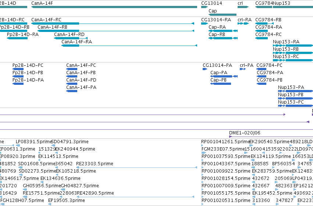The image size is (313, 206).
Task: Click the CG9784-PB protein label
Action: tap(270, 80)
